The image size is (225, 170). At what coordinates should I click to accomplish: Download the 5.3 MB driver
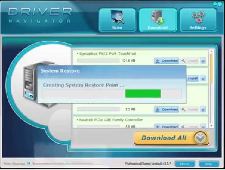167,109
